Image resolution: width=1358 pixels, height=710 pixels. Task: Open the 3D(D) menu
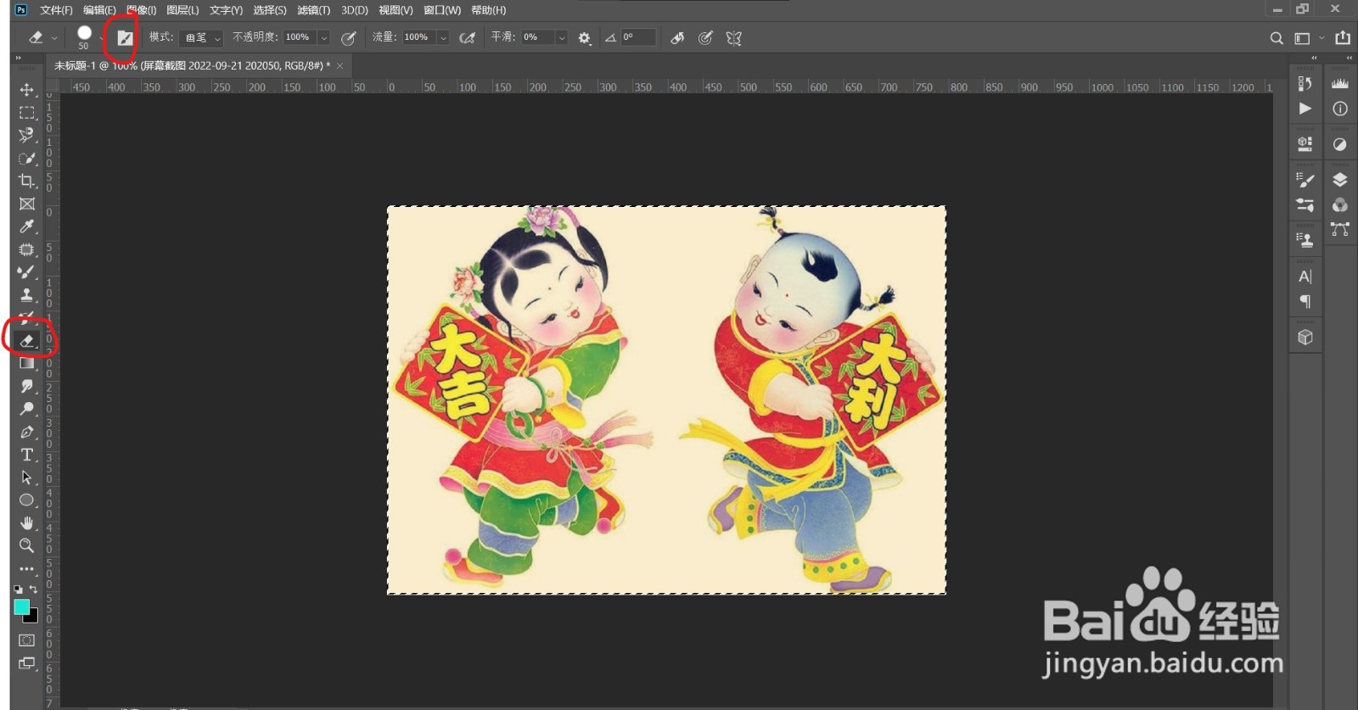pyautogui.click(x=355, y=10)
